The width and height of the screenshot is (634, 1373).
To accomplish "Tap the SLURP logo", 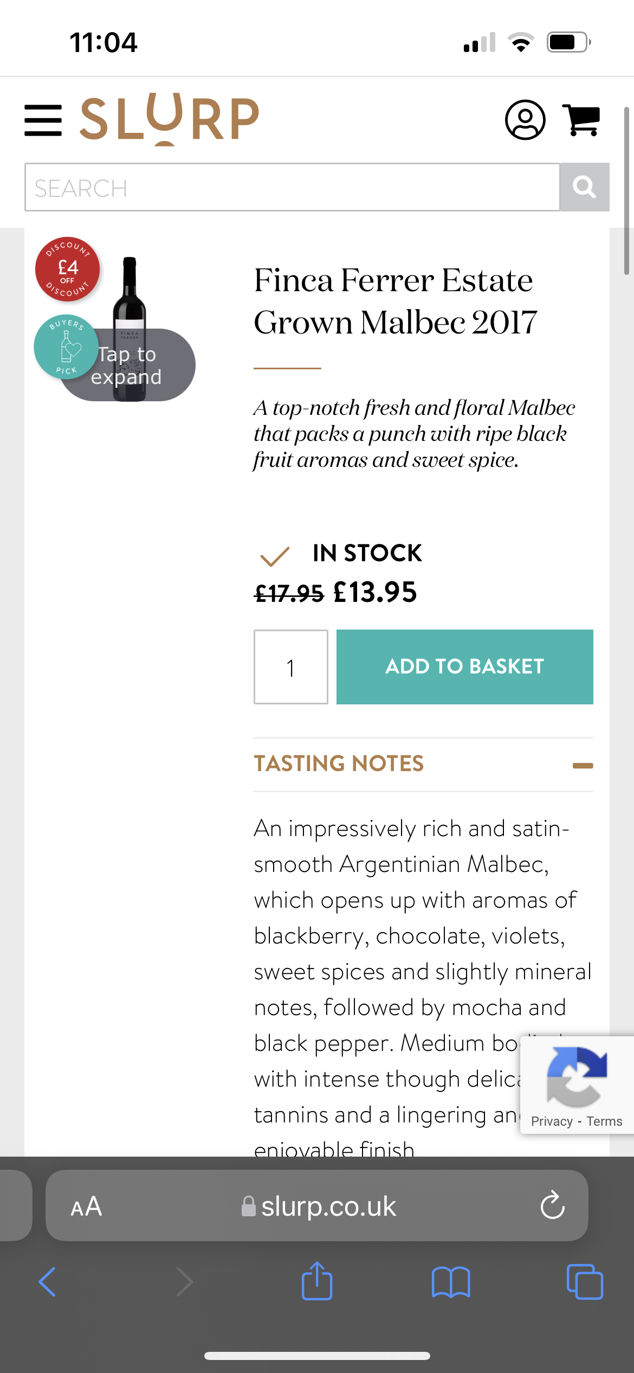I will 170,119.
